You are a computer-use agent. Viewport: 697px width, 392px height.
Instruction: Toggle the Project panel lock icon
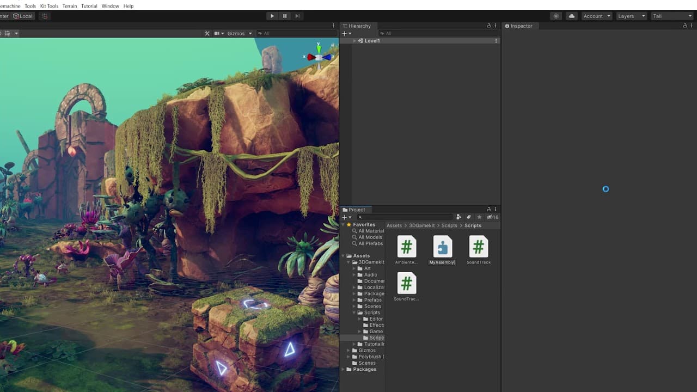pos(488,210)
